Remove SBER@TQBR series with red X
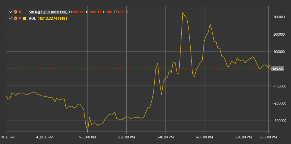This screenshot has height=144, width=291. tap(20, 12)
